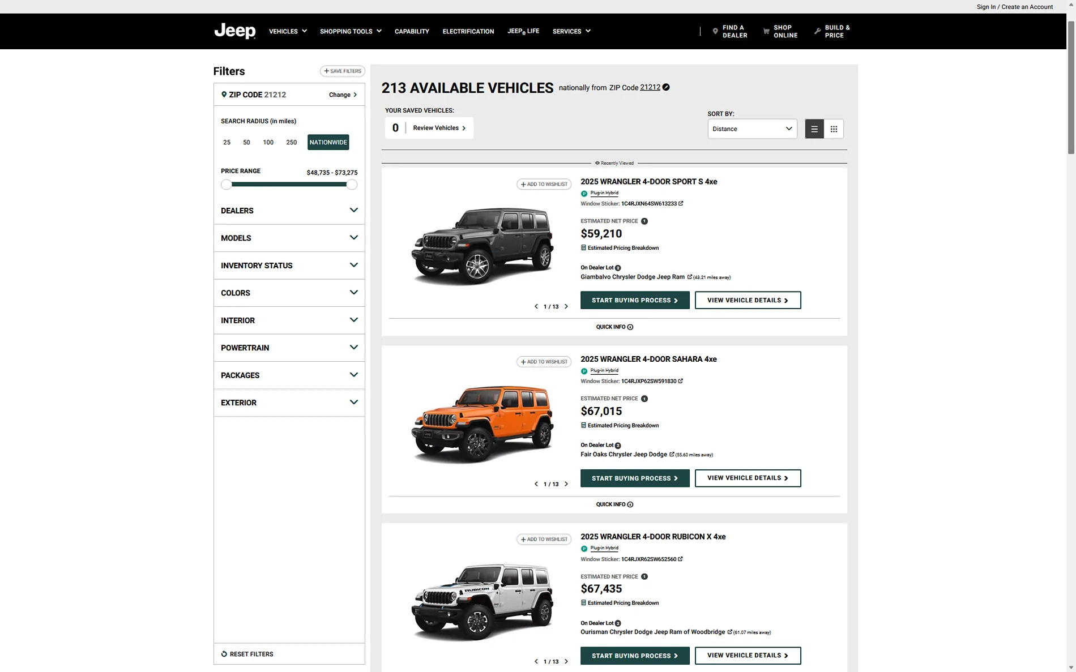Screen dimensions: 1076x672
Task: Open the Vehicles menu
Action: [288, 31]
